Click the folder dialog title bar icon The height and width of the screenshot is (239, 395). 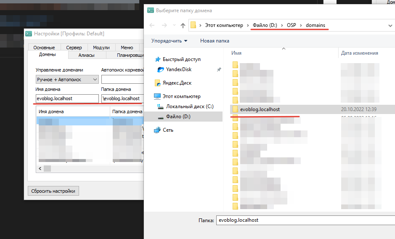tap(151, 11)
